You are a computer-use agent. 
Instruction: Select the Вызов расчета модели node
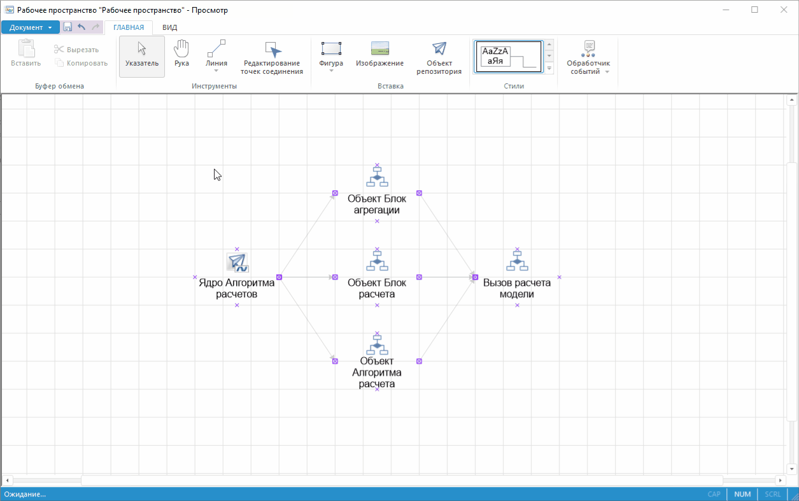click(517, 277)
